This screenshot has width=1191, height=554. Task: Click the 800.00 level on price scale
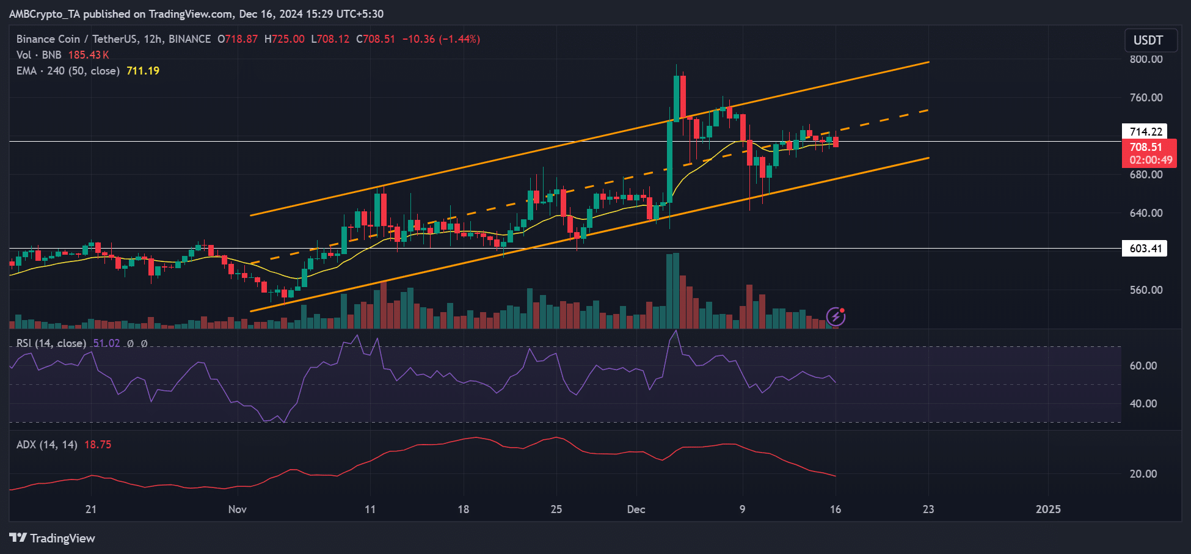tap(1146, 59)
